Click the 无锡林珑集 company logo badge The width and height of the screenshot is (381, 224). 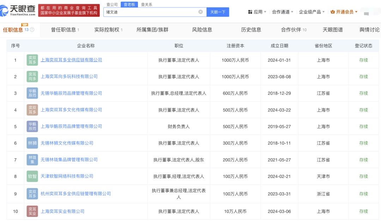(x=32, y=160)
